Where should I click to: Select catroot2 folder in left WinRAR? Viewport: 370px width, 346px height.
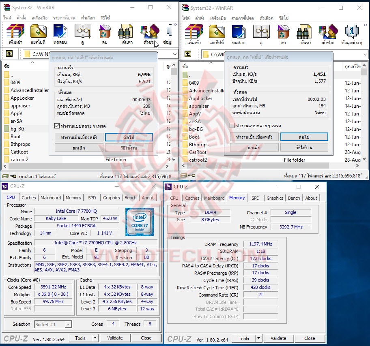point(19,160)
